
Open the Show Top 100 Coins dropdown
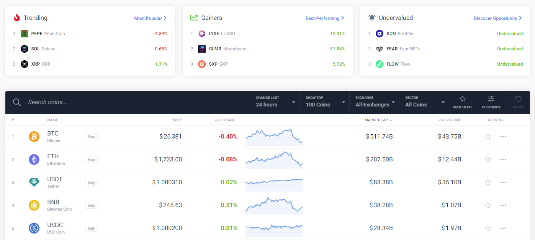coord(324,102)
